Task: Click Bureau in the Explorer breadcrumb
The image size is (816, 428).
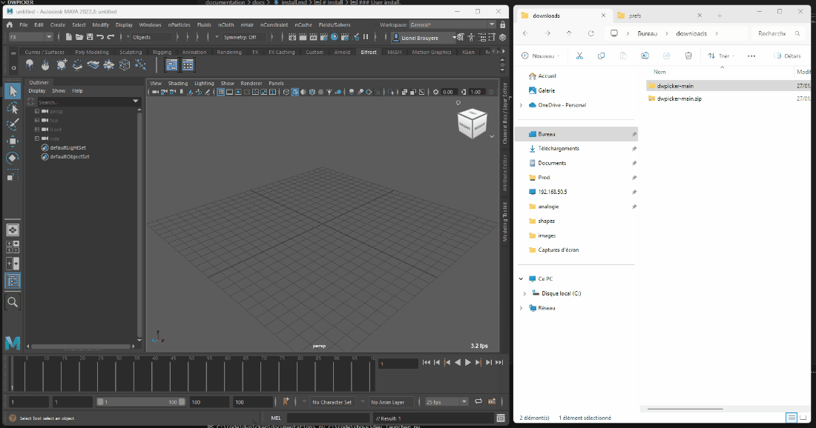Action: coord(648,33)
